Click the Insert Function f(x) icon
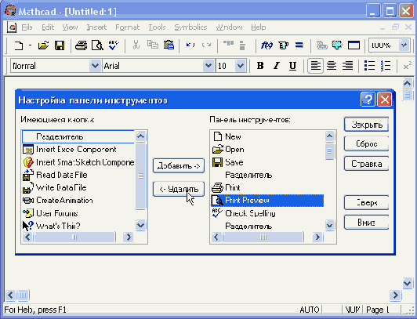 point(267,45)
